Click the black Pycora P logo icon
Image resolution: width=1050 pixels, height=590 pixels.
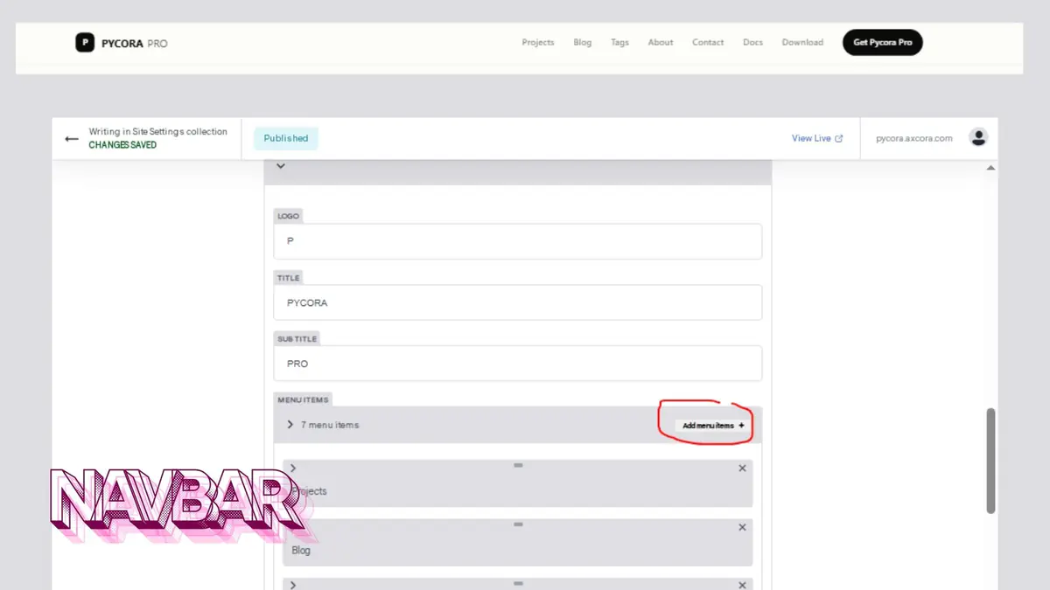85,42
